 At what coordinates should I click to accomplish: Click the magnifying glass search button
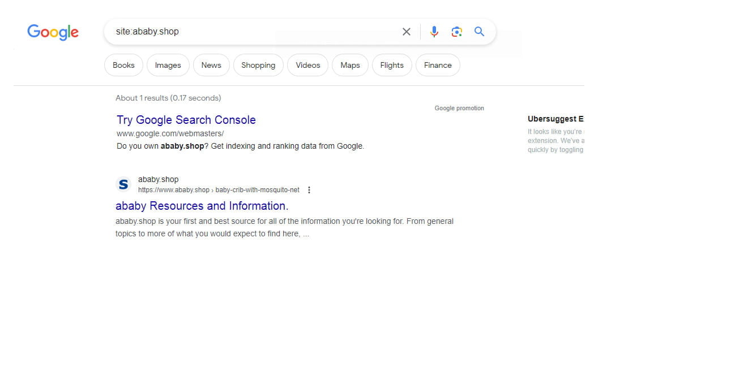479,32
